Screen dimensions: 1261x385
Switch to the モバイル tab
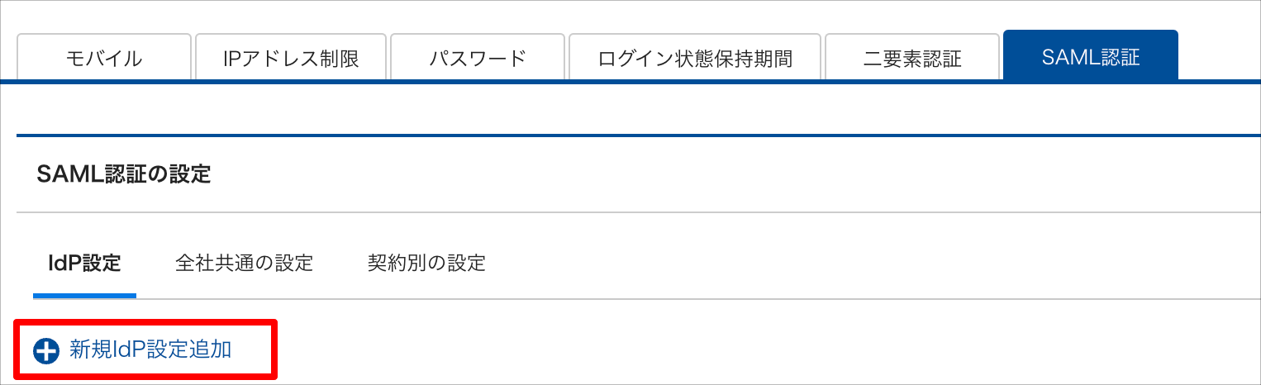pos(104,57)
